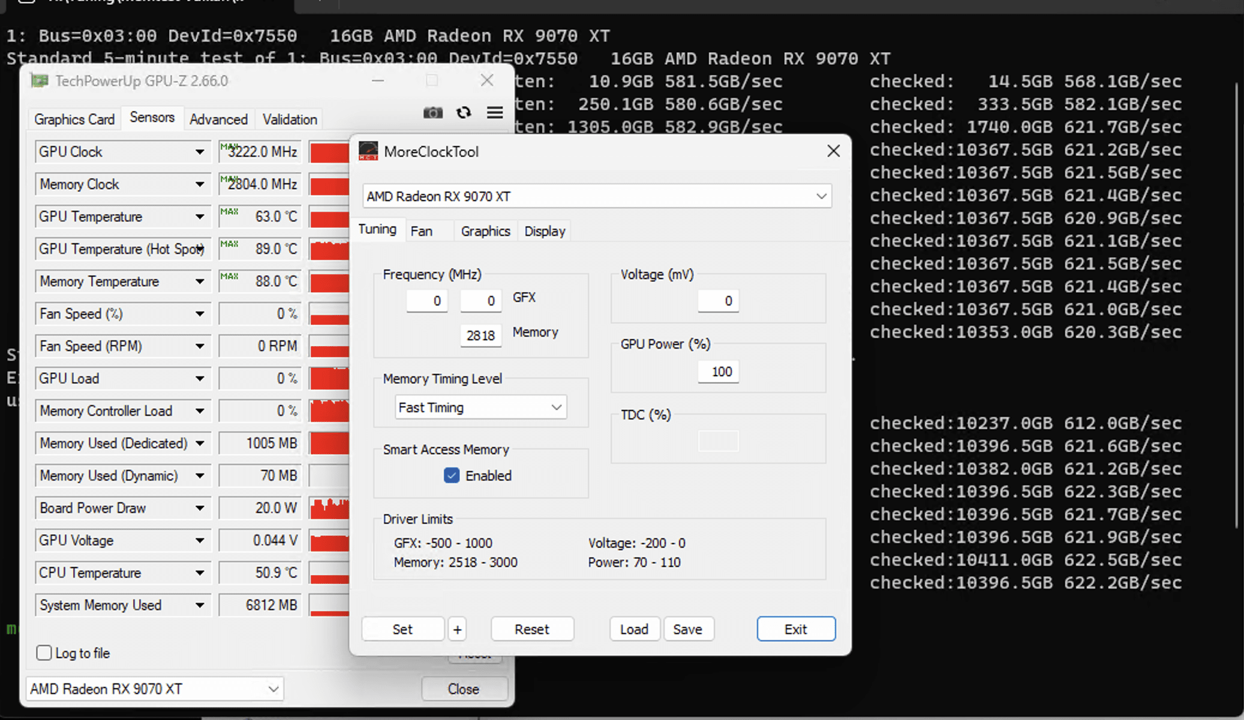Click the GPU-Z screenshot camera icon
The width and height of the screenshot is (1244, 720).
[x=432, y=113]
